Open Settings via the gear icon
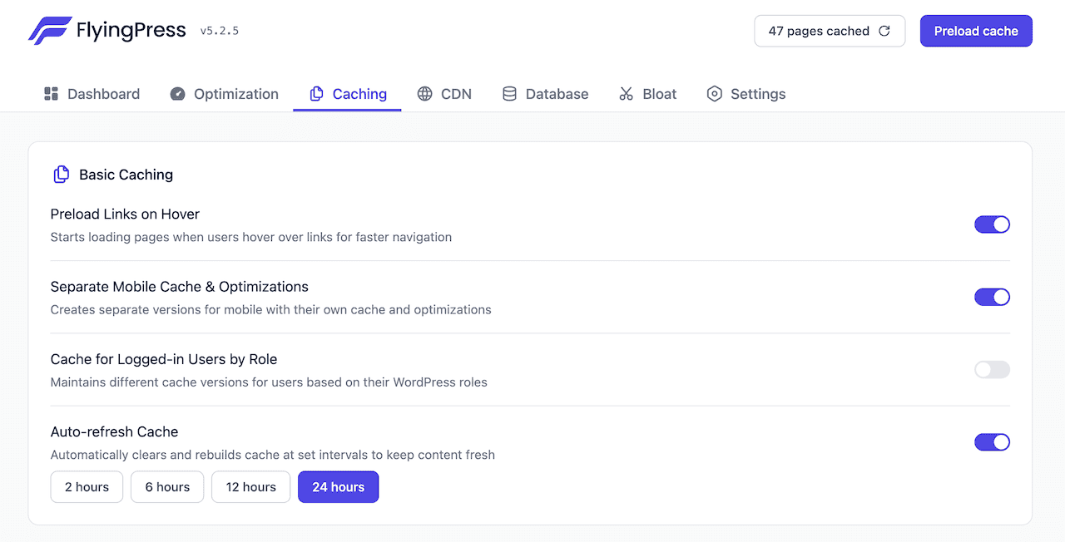The height and width of the screenshot is (542, 1065). tap(714, 93)
